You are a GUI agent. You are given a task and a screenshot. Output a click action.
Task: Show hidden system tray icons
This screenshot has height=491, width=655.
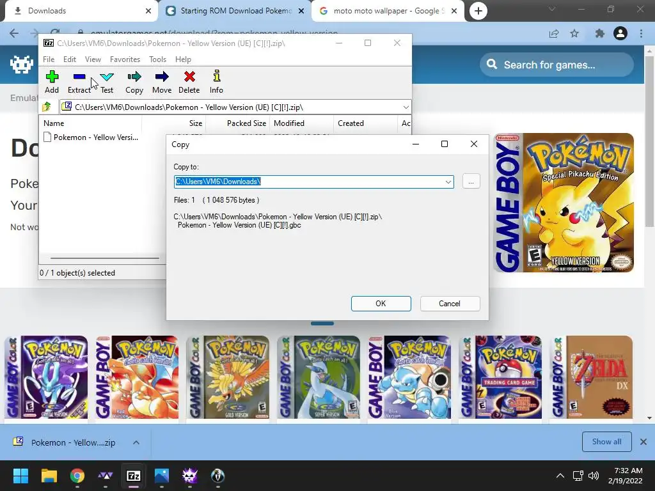coord(560,476)
